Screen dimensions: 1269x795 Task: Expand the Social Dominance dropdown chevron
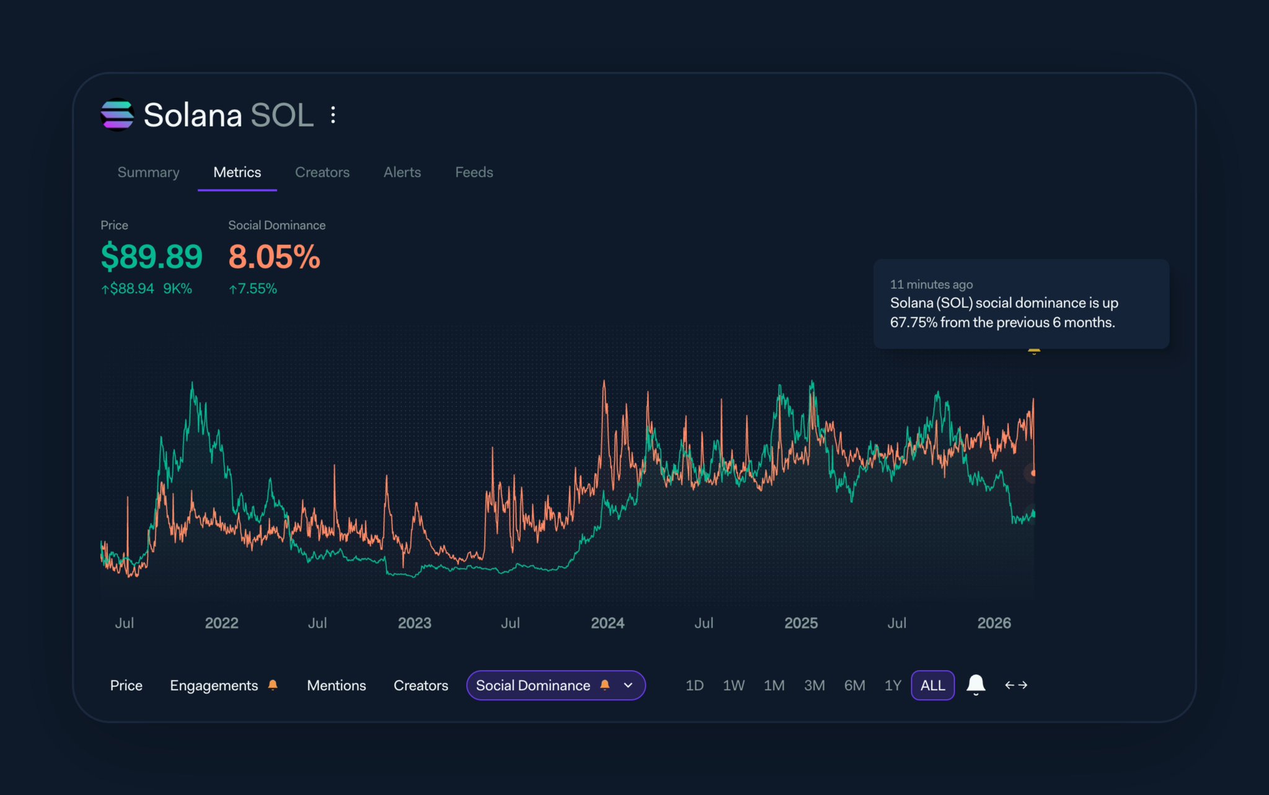(x=628, y=685)
